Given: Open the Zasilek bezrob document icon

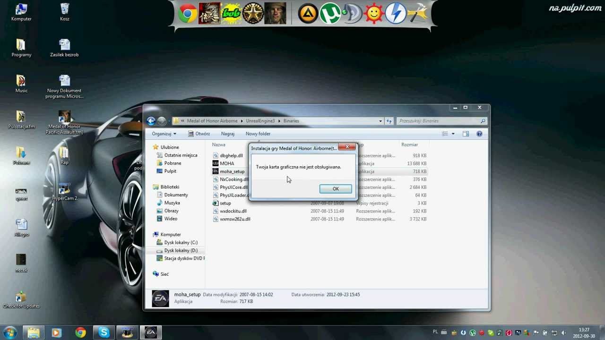Looking at the screenshot, I should pos(64,48).
